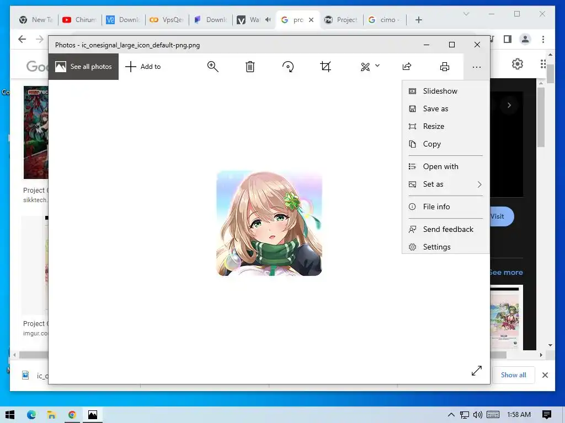Open Google apps grid icon
This screenshot has width=565, height=423.
[543, 64]
